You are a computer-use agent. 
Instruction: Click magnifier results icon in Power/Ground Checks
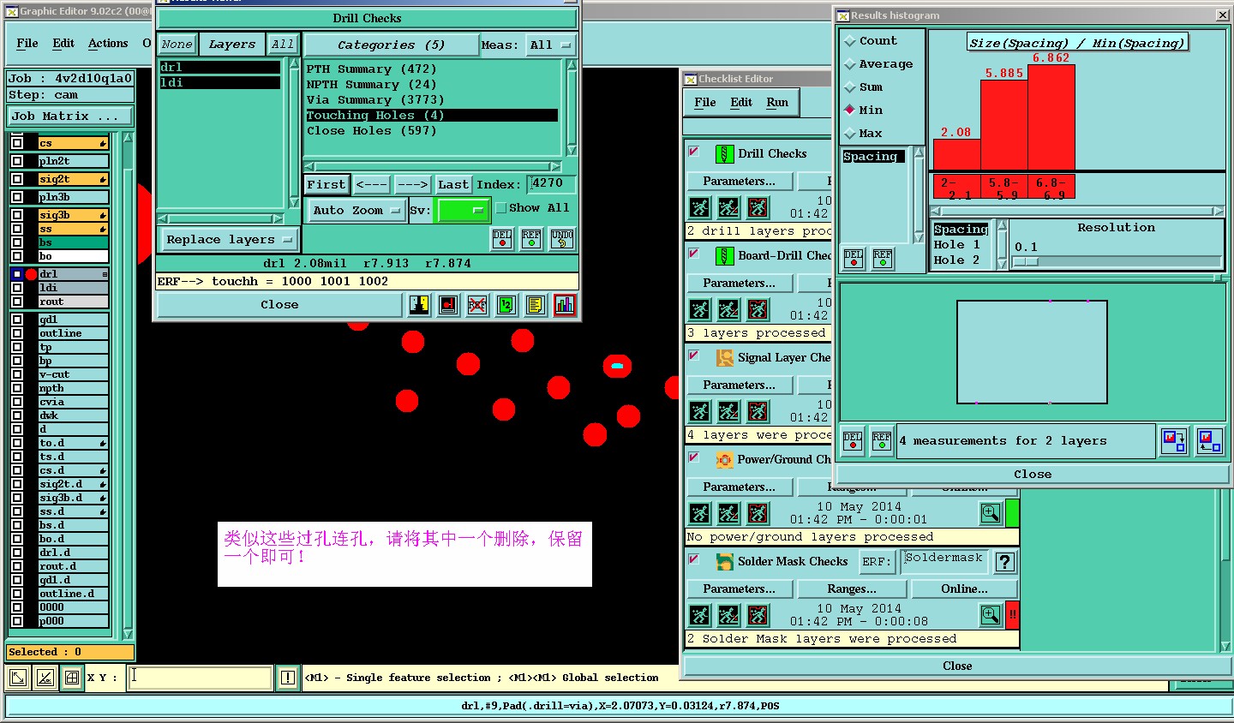pyautogui.click(x=991, y=513)
